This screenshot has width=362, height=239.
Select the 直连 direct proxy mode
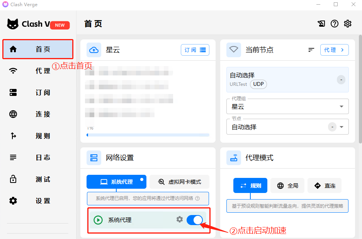(x=325, y=186)
